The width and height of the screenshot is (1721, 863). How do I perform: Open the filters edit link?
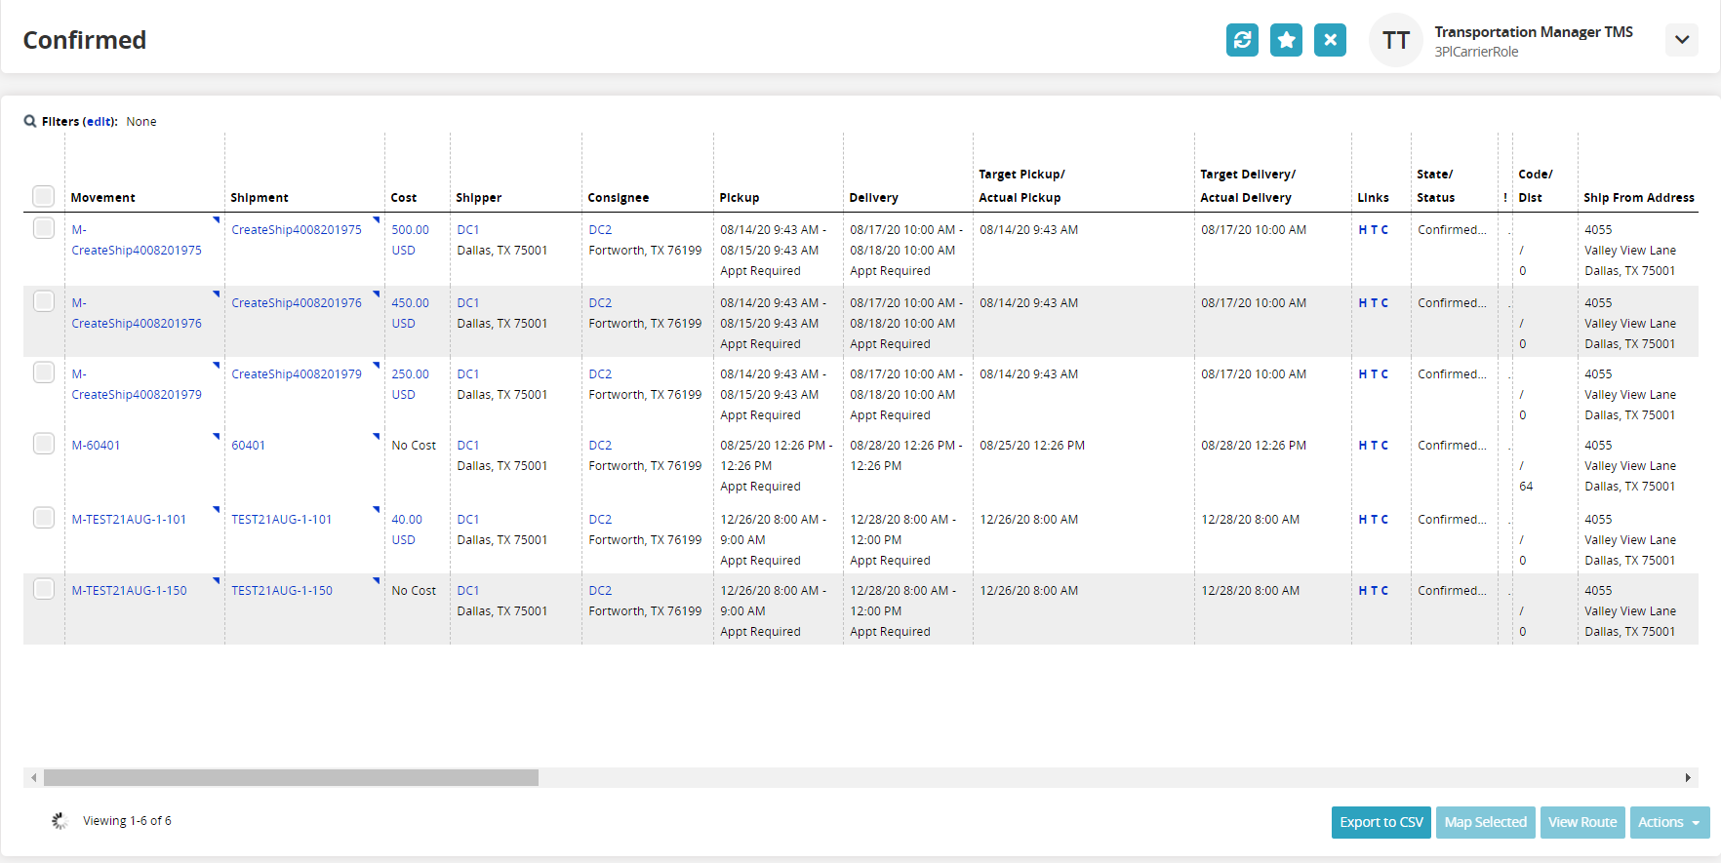(99, 122)
